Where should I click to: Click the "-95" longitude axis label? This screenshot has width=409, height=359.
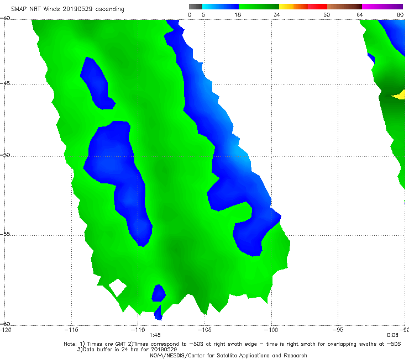click(338, 330)
